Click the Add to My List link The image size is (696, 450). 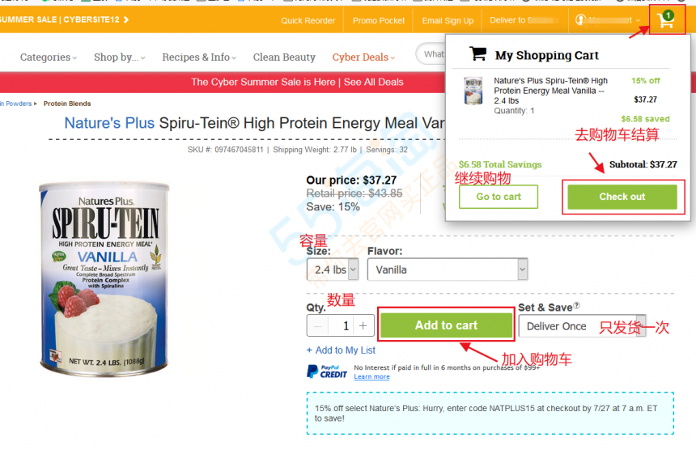click(x=341, y=350)
